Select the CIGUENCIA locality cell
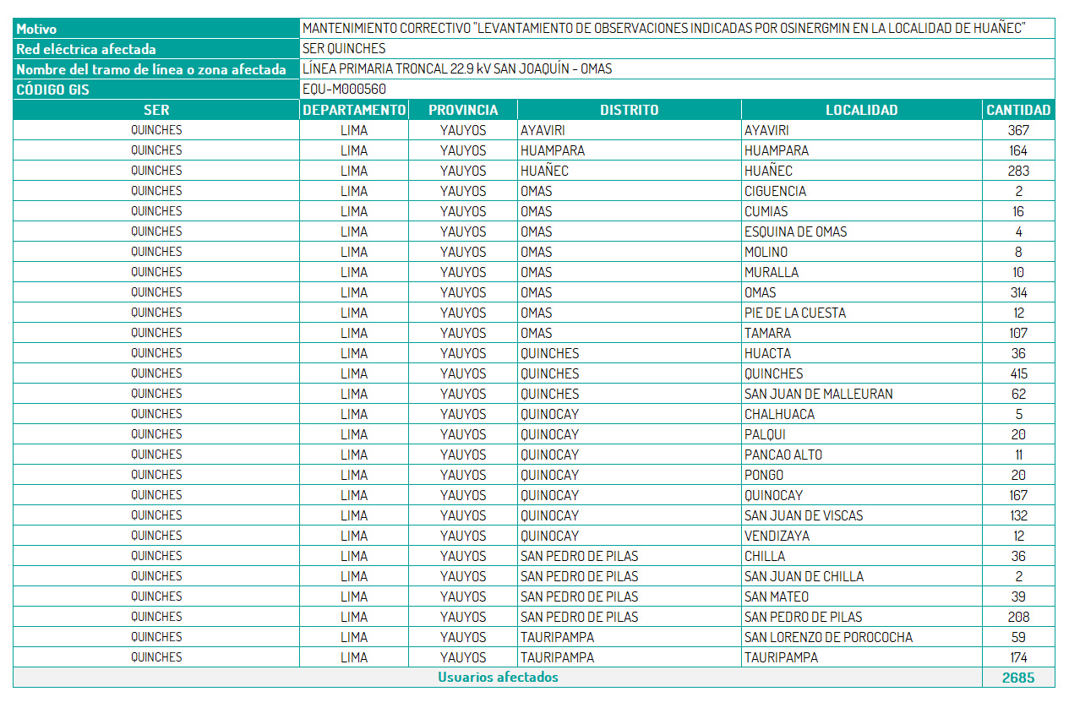This screenshot has width=1069, height=708. pos(862,191)
